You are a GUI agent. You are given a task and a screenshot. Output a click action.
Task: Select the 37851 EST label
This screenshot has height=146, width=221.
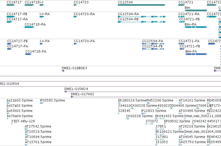point(161,127)
